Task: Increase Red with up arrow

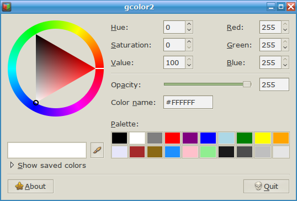Action: [x=285, y=24]
